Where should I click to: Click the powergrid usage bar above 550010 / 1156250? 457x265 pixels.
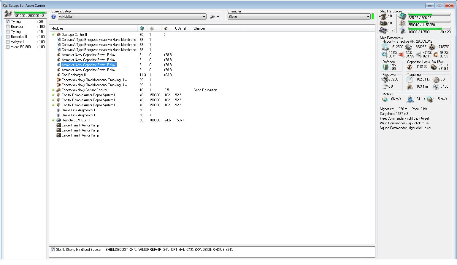pos(429,22)
